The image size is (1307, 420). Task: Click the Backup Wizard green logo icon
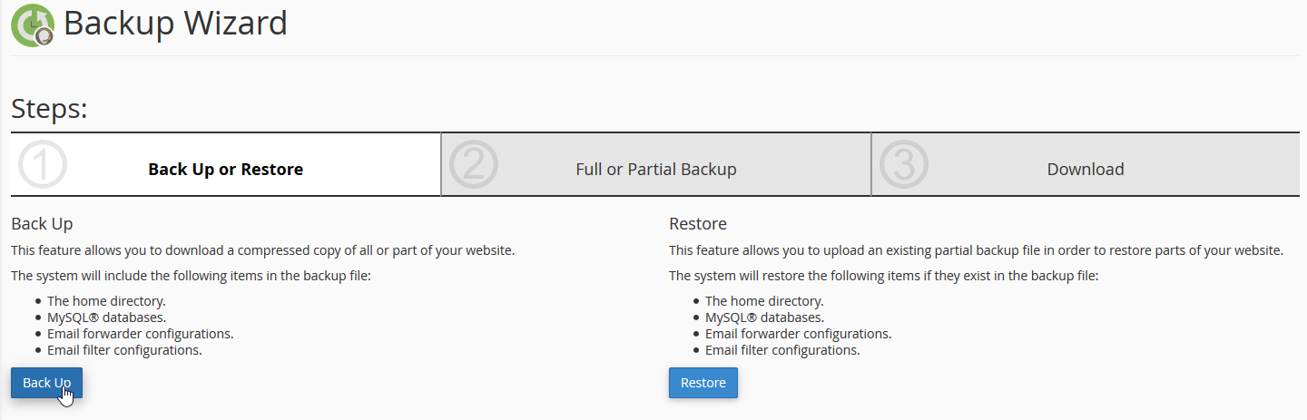33,24
